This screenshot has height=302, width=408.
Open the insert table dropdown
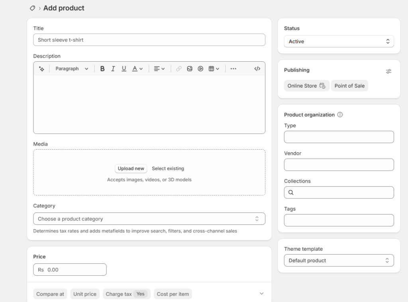(x=214, y=68)
